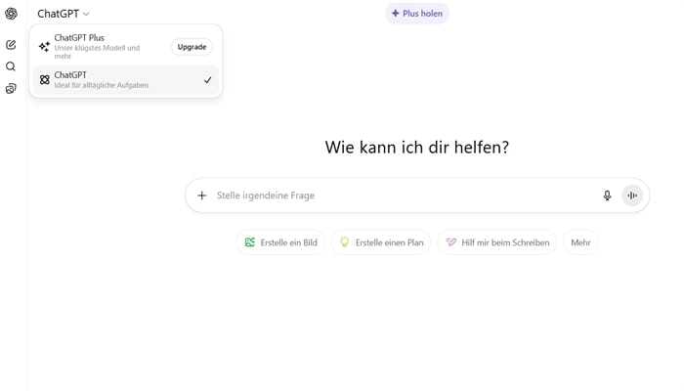Click the sparkle icon beside ChatGPT Plus
This screenshot has width=684, height=391.
pyautogui.click(x=44, y=46)
